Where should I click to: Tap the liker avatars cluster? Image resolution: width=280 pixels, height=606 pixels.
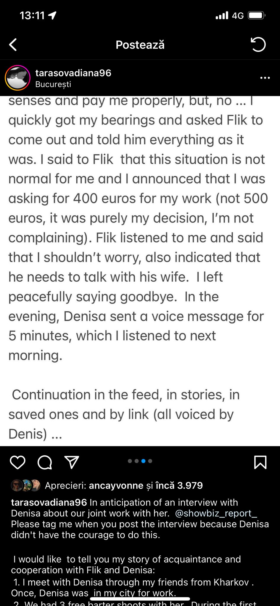coord(26,486)
